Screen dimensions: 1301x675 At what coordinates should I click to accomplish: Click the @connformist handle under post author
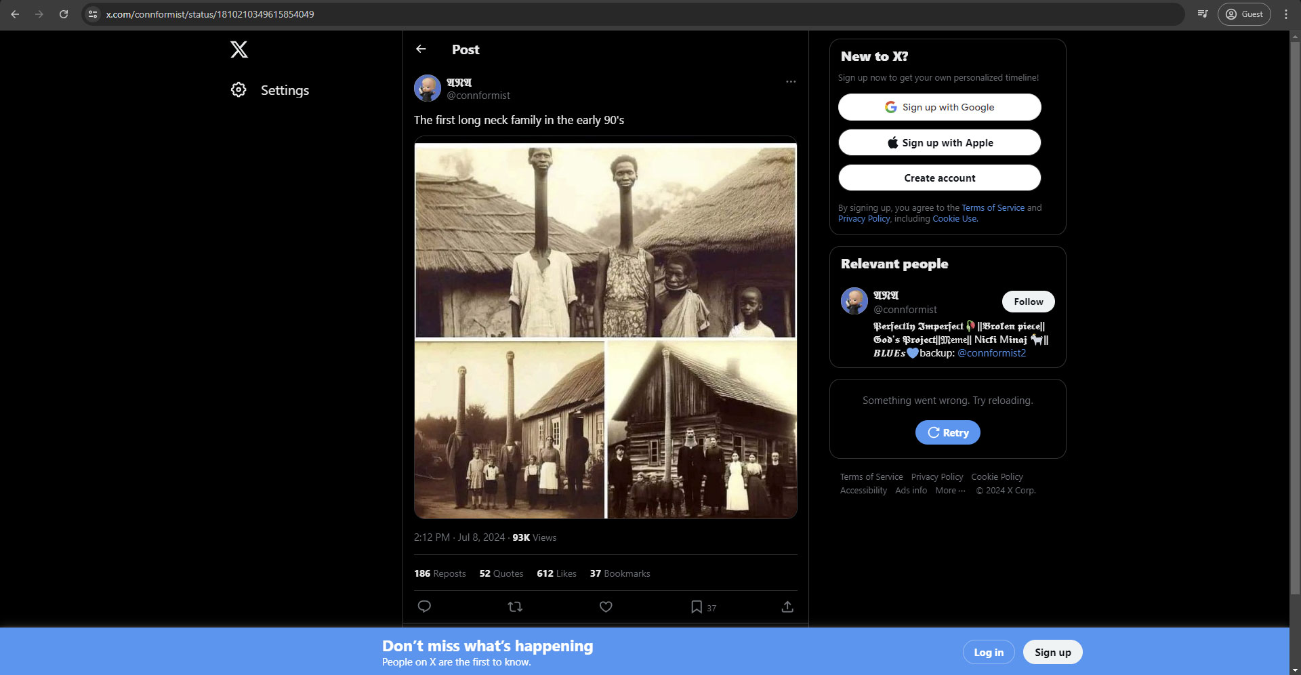[x=478, y=96]
